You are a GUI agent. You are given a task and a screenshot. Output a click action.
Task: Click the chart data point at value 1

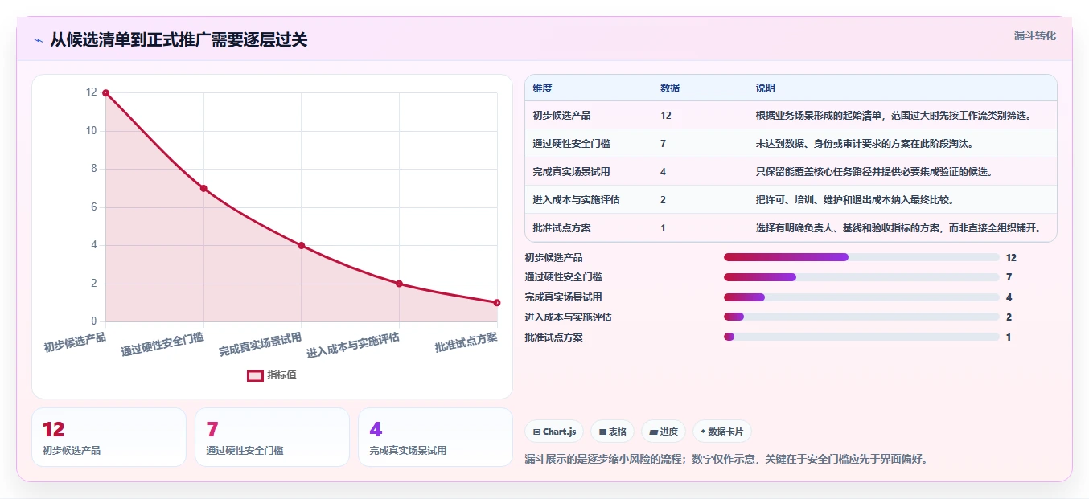click(497, 303)
